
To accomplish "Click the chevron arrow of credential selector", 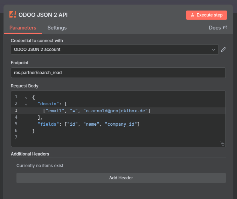I will point(214,49).
